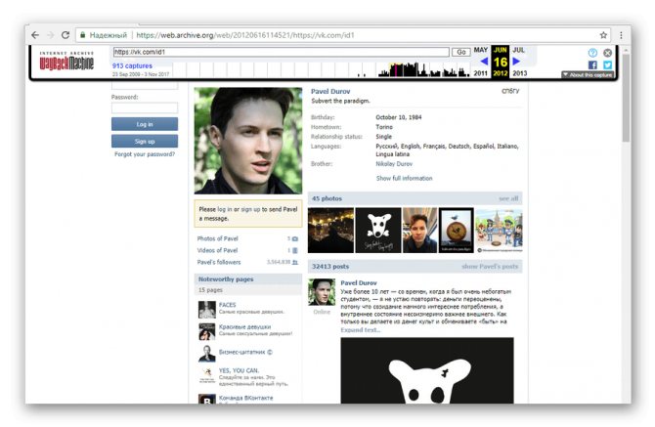Click show Pavel's posts link
Image resolution: width=655 pixels, height=427 pixels.
coord(490,267)
